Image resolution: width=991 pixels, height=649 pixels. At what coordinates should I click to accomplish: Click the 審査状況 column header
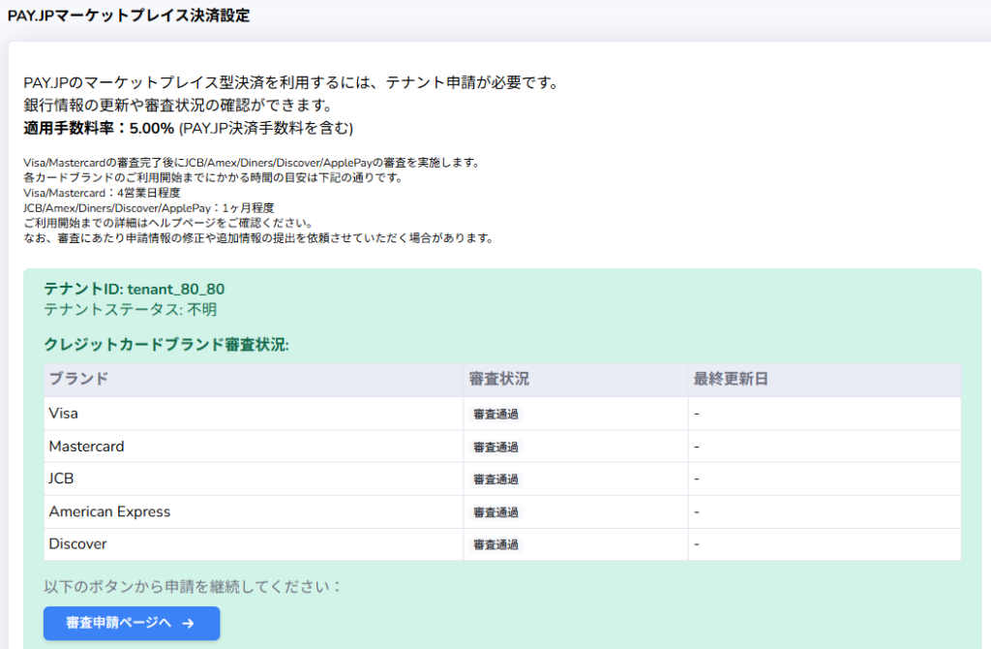click(498, 379)
